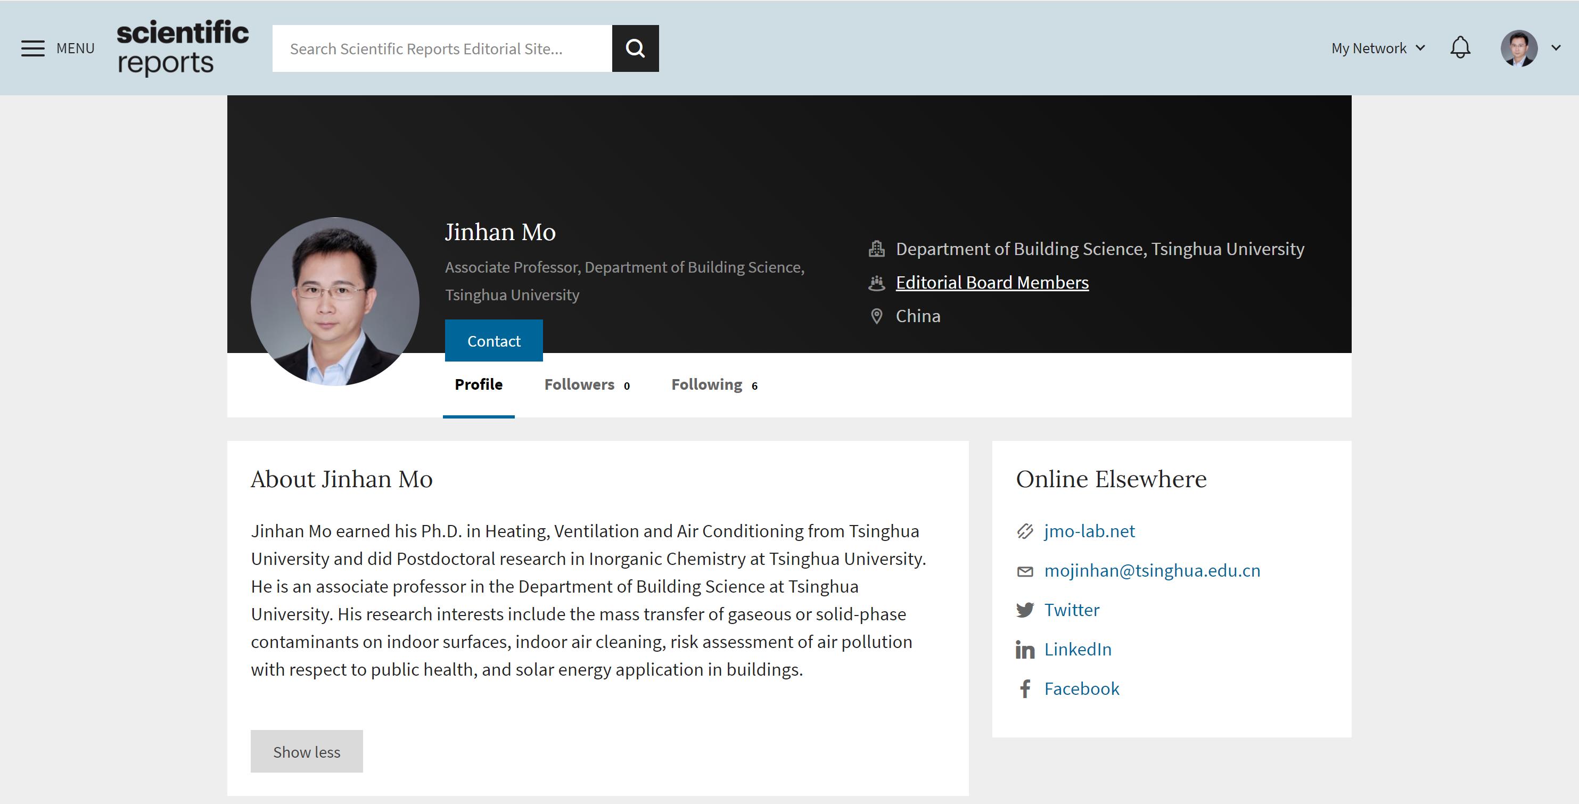Image resolution: width=1579 pixels, height=804 pixels.
Task: Collapse the bio with Show less
Action: coord(307,751)
